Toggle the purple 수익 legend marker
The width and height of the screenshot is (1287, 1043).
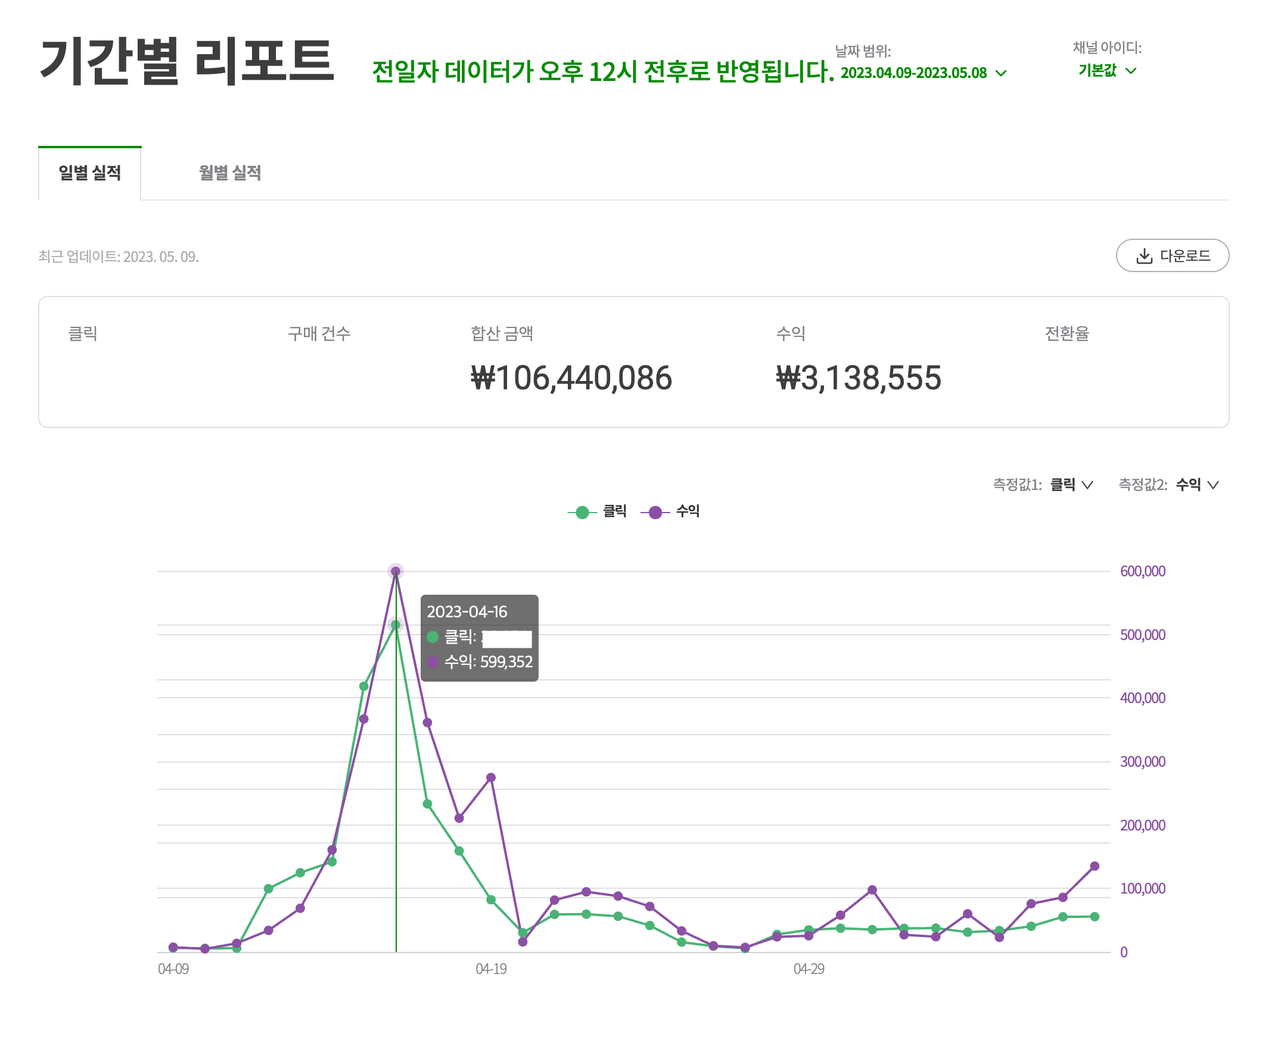point(655,513)
